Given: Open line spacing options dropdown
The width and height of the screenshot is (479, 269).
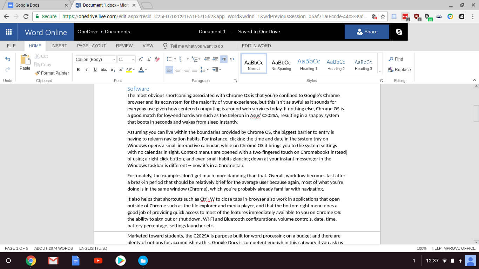Looking at the screenshot, I should coord(208,70).
